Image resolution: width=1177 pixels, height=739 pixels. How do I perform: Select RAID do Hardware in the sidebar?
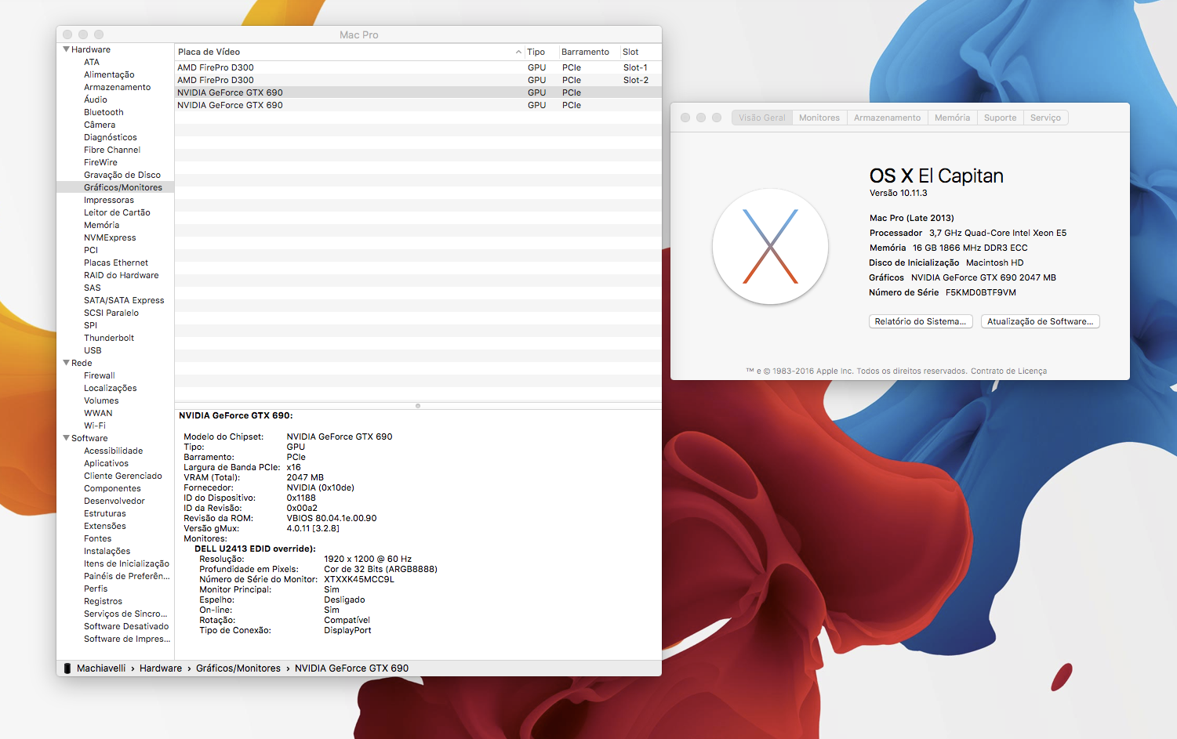pos(122,275)
